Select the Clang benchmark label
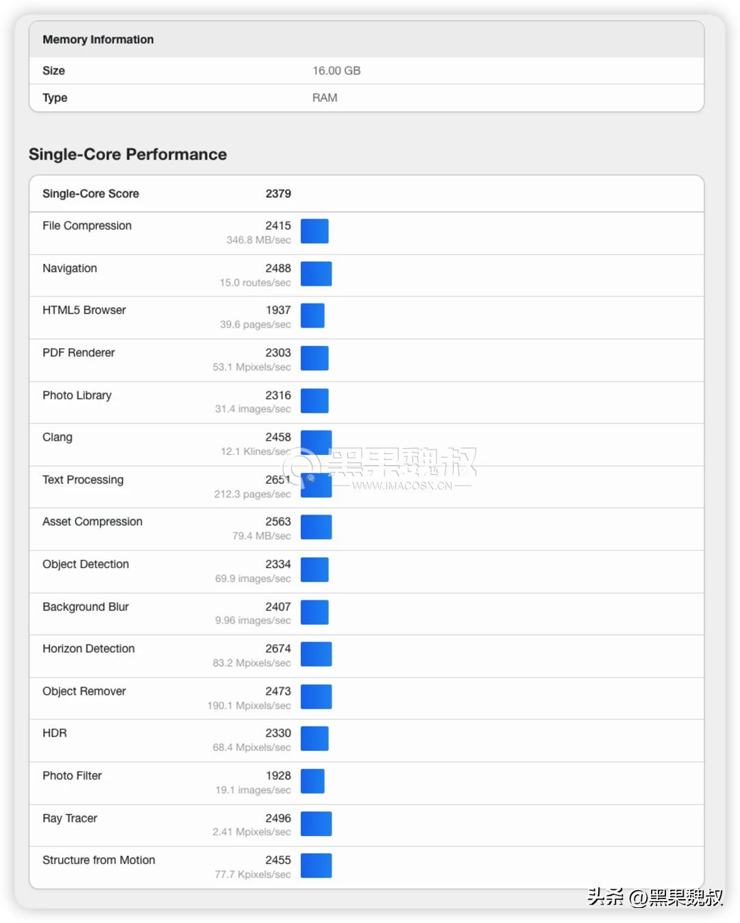The image size is (740, 923). (x=58, y=437)
